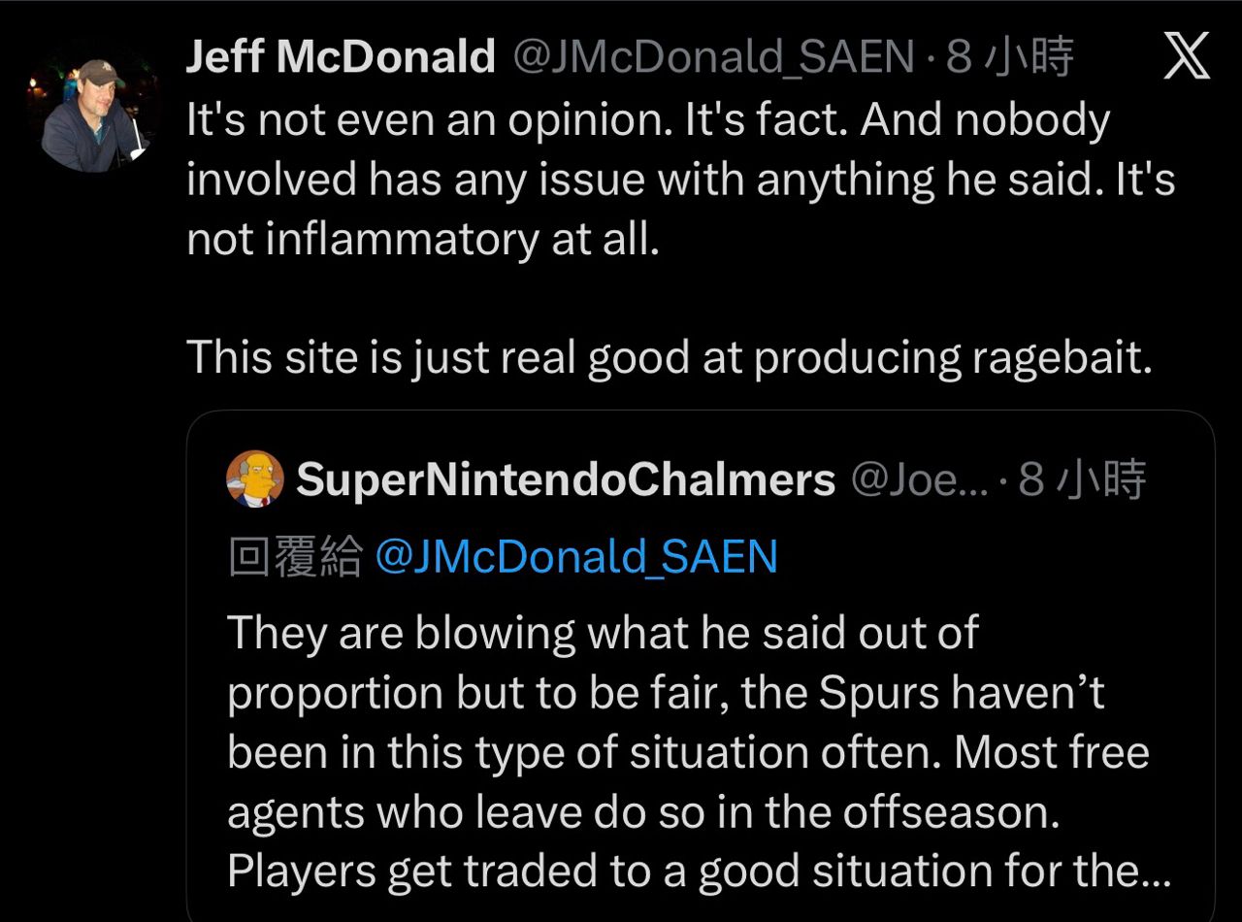Click the "It's not even an opinion" line

(647, 120)
